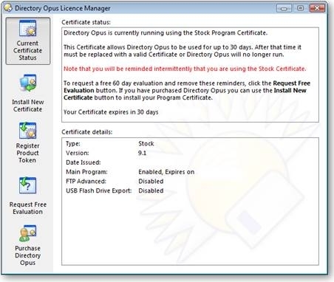Image resolution: width=334 pixels, height=282 pixels.
Task: Open the Request Free Evaluation page
Action: click(28, 196)
